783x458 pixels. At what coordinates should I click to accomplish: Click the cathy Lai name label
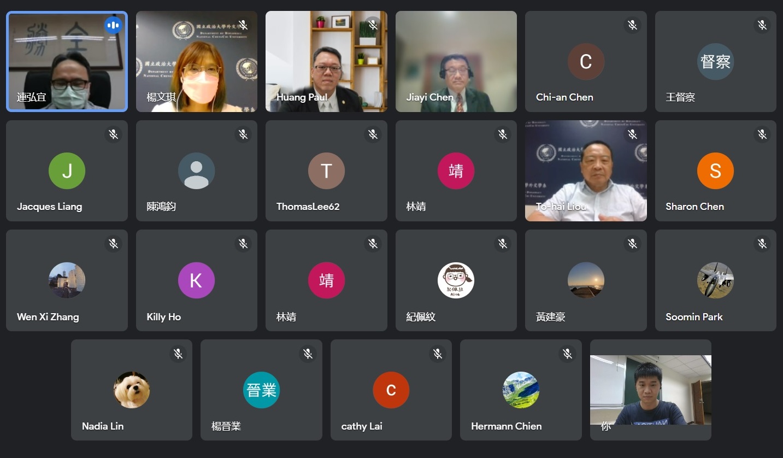[362, 426]
